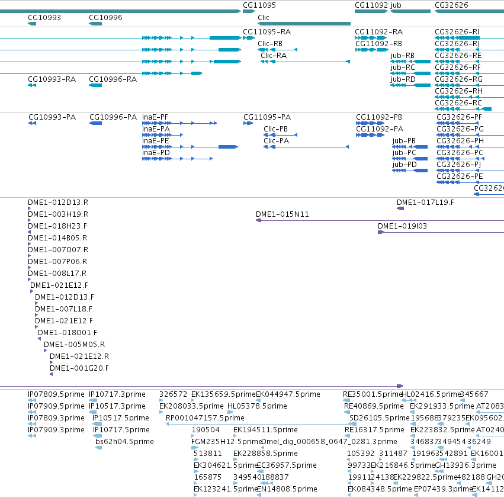Select the inaE-PD protein label
The height and width of the screenshot is (498, 504).
click(156, 153)
